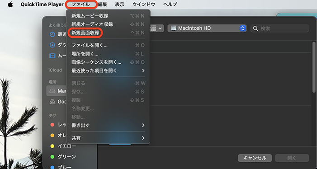Choose 新規画面収録 from the menu

point(108,33)
